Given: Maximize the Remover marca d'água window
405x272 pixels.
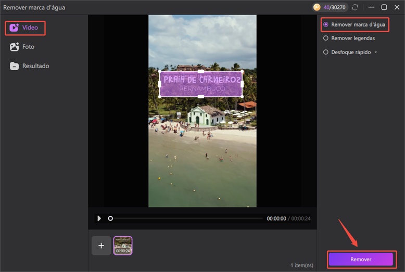Looking at the screenshot, I should (x=384, y=7).
